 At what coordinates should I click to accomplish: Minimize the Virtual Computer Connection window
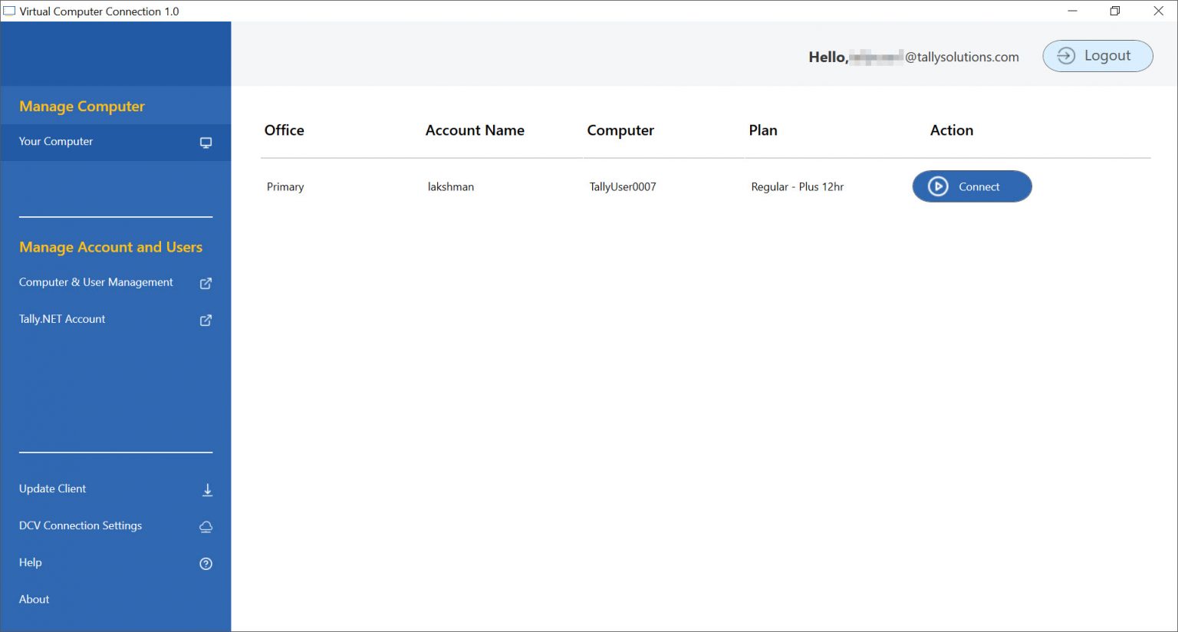point(1072,11)
